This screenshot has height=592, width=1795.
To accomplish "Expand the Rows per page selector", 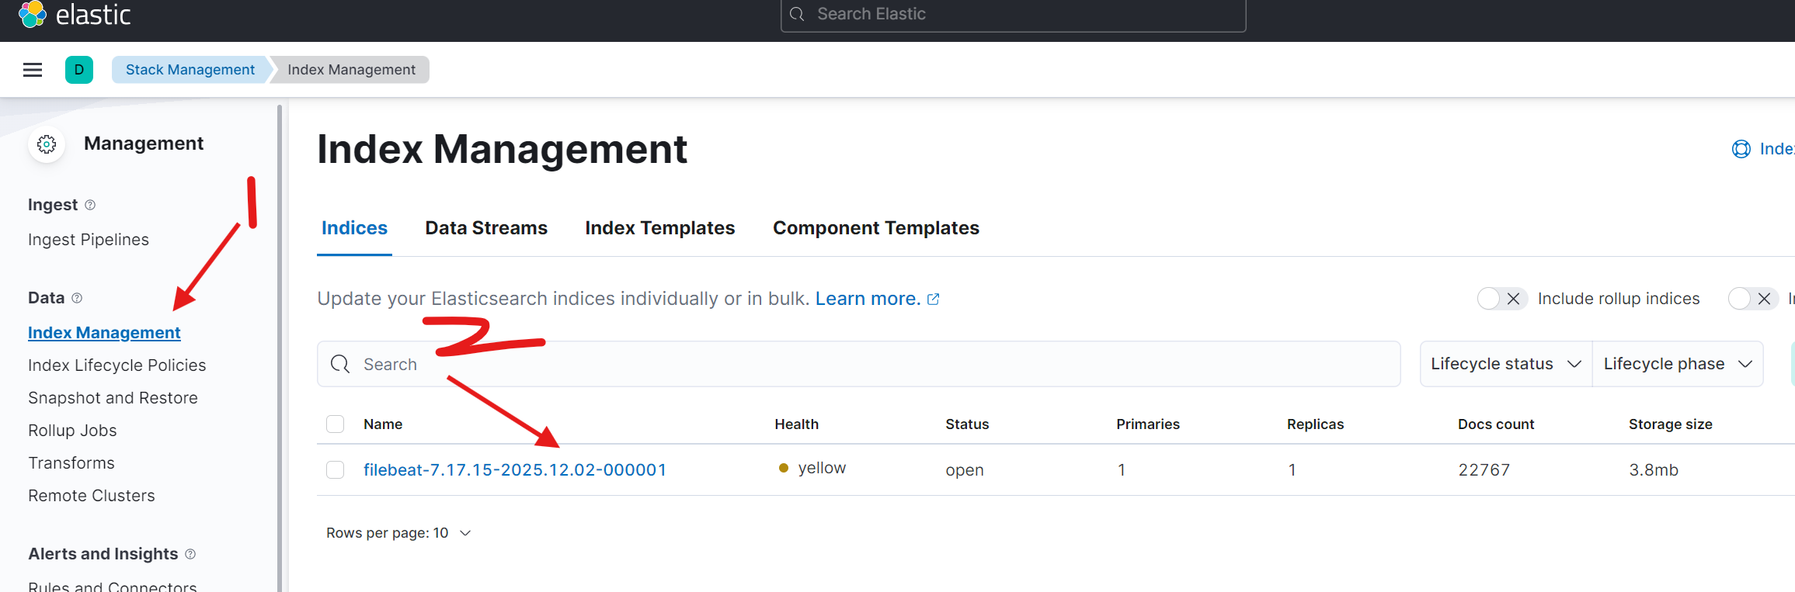I will click(x=398, y=533).
